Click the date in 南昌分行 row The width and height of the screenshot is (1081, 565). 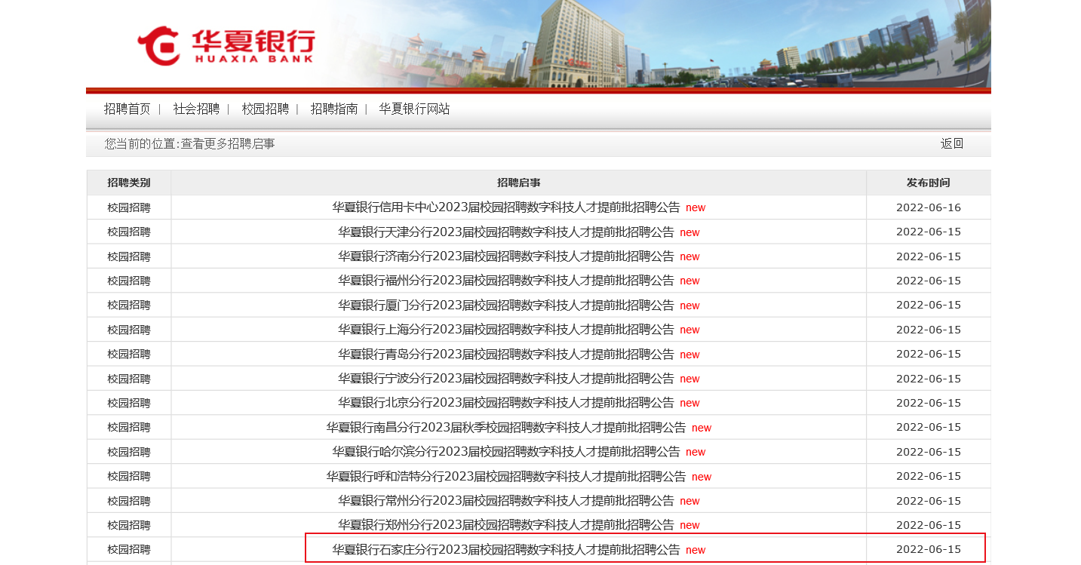[x=929, y=427]
